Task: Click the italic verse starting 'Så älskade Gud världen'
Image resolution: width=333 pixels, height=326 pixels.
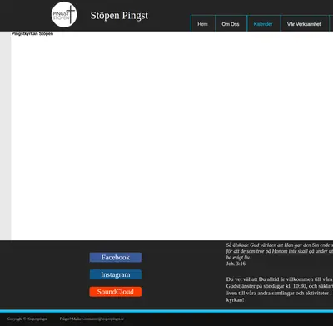Action: coord(280,251)
